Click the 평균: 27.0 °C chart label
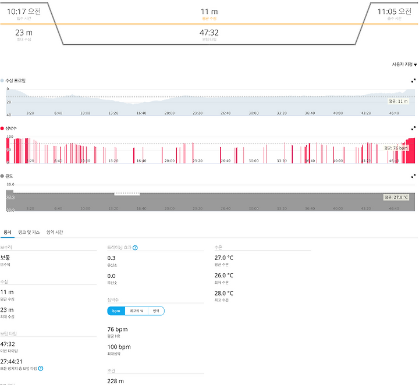This screenshot has height=385, width=419. pos(396,197)
